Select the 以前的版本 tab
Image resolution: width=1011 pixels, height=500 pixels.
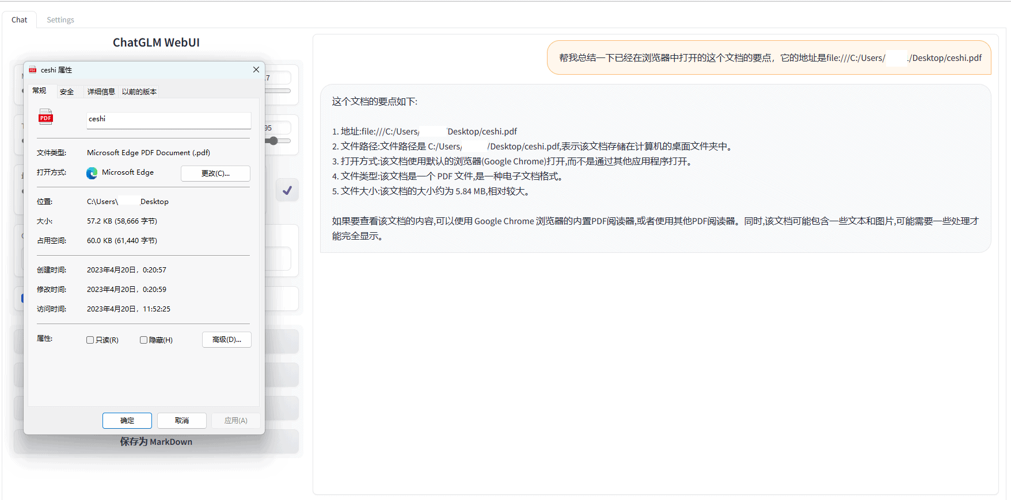tap(139, 92)
